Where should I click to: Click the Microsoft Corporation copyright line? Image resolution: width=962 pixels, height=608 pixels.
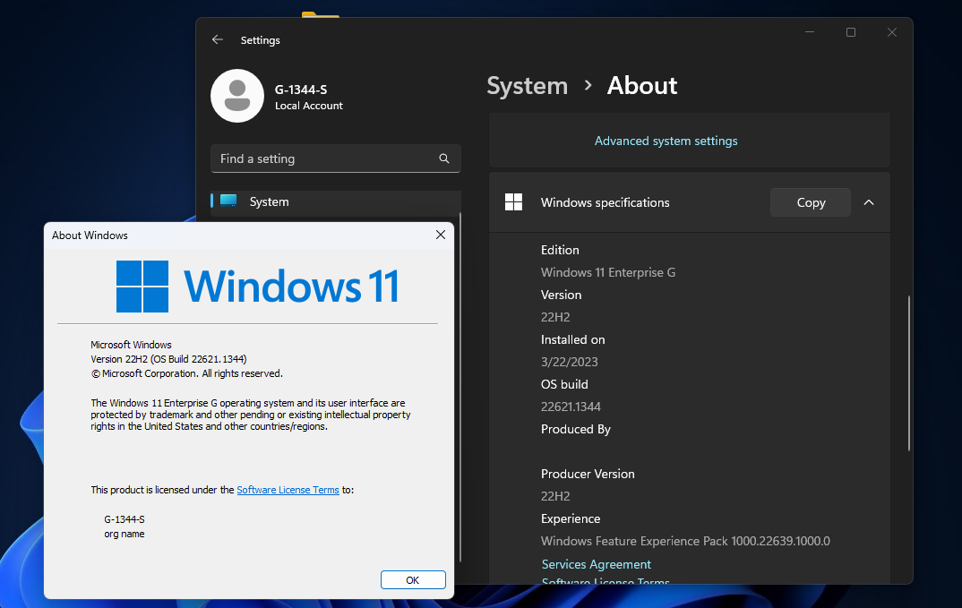pos(187,373)
